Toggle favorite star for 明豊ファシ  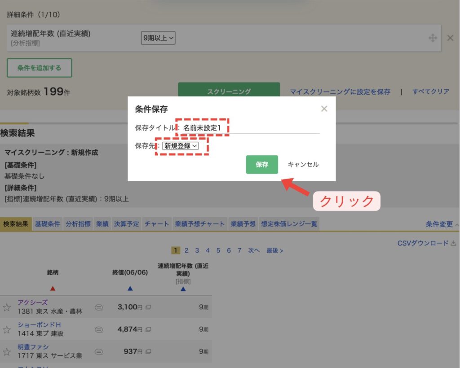tap(7, 351)
